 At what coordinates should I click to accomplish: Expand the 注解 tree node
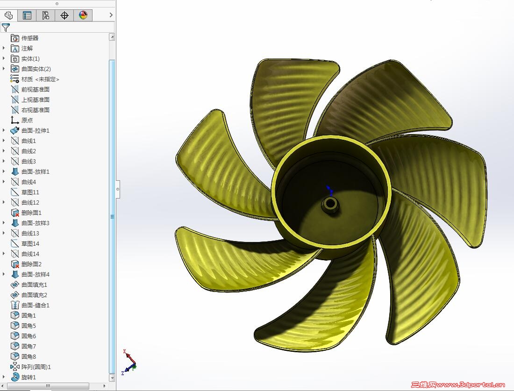coord(4,48)
